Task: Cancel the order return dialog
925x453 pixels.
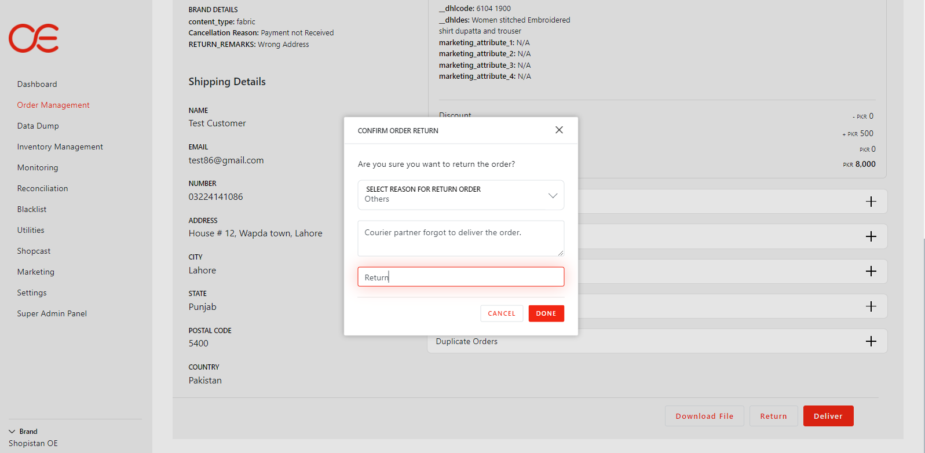Action: pyautogui.click(x=501, y=313)
